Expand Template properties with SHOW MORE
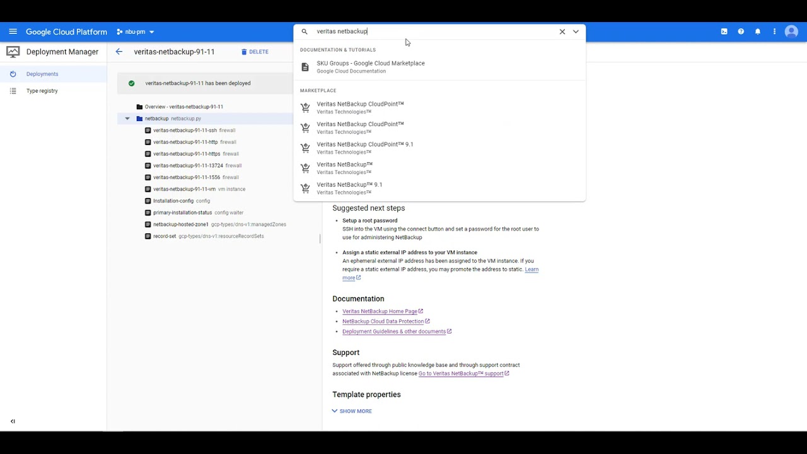 [x=352, y=411]
